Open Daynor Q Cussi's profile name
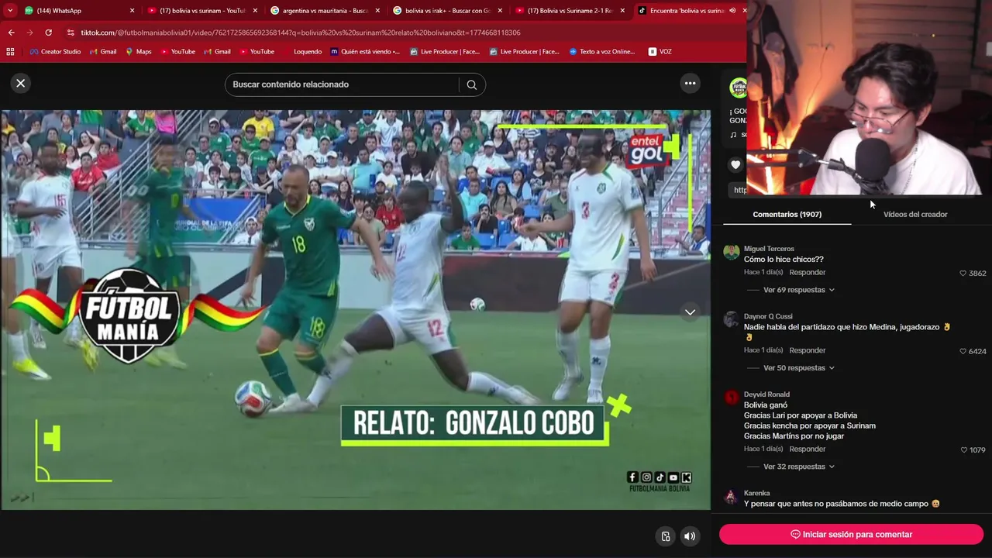The height and width of the screenshot is (558, 992). [768, 316]
